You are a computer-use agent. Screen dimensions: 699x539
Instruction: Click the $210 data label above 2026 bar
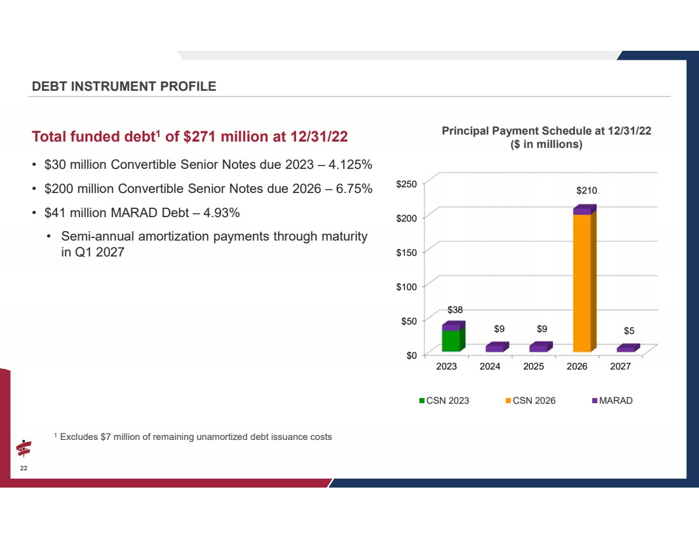(587, 190)
